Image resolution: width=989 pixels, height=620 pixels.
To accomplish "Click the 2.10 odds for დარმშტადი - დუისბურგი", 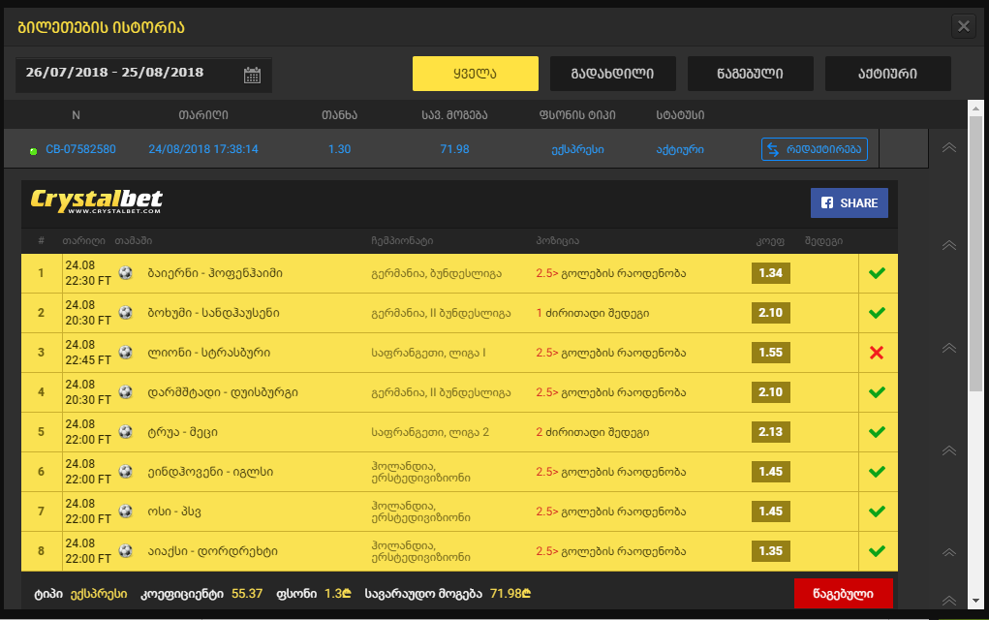I will pos(771,392).
